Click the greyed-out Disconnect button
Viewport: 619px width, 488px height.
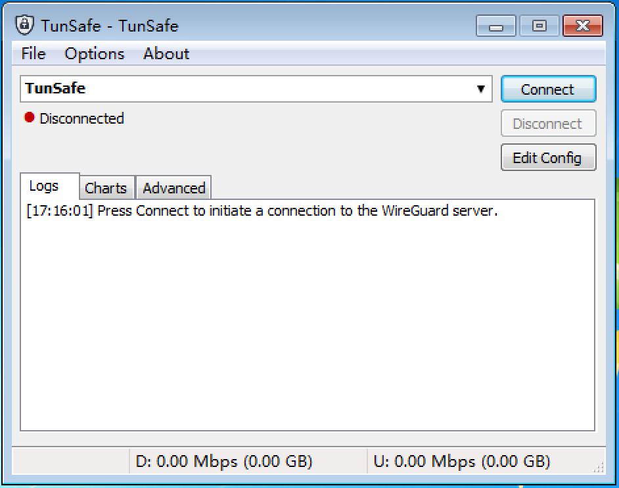coord(548,124)
